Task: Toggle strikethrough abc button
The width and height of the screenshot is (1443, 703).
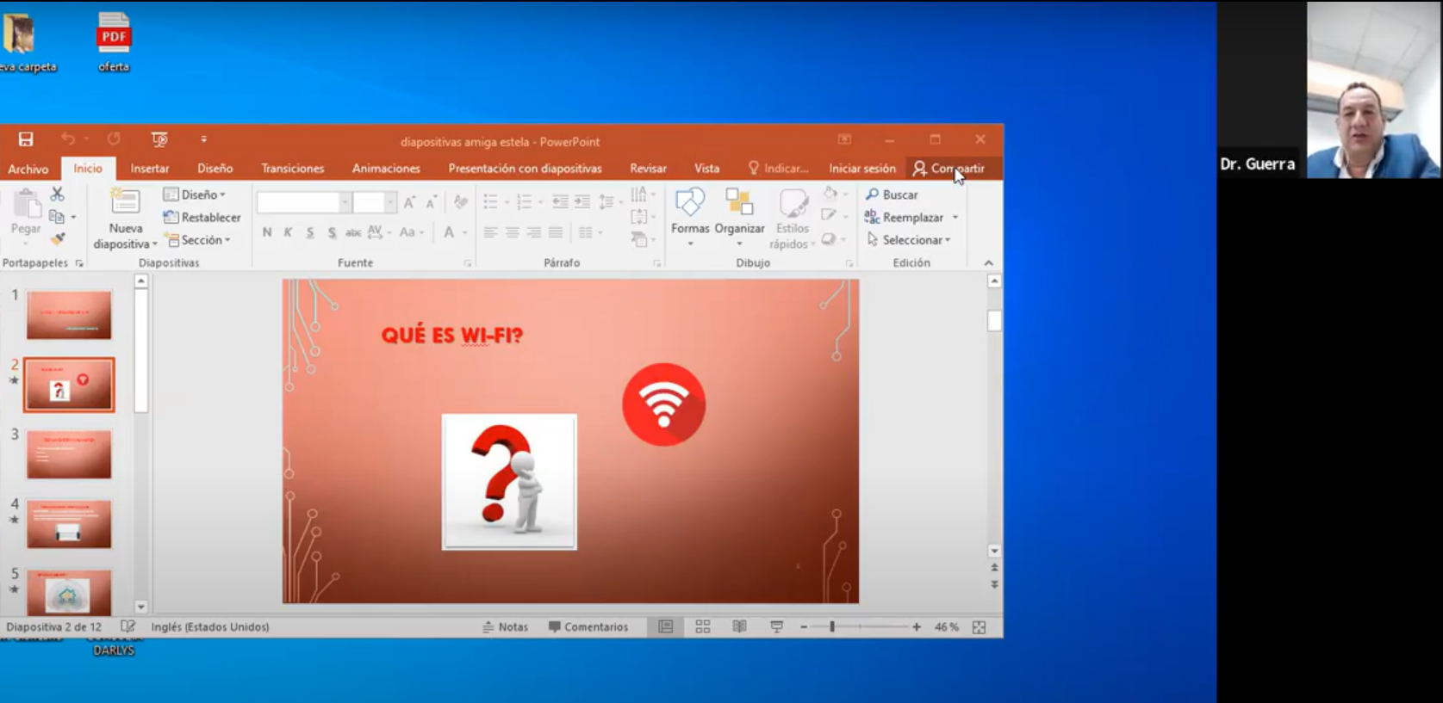Action: point(353,232)
